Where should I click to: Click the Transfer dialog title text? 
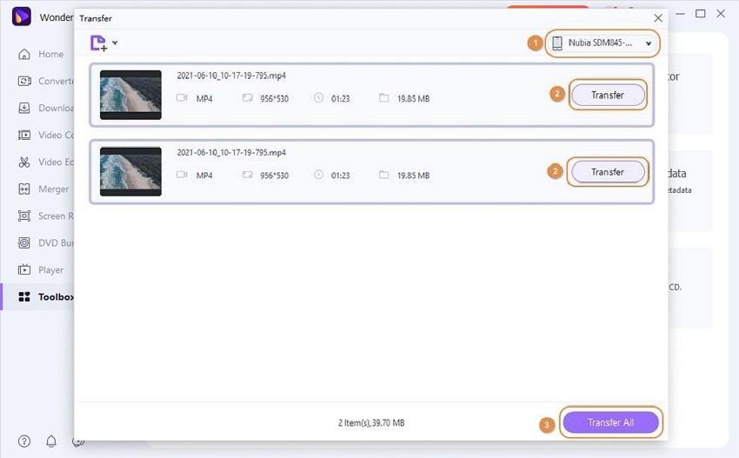[96, 18]
